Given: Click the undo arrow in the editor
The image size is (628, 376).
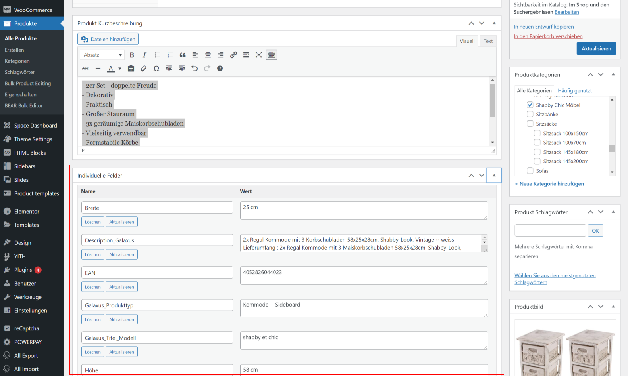Looking at the screenshot, I should point(195,69).
